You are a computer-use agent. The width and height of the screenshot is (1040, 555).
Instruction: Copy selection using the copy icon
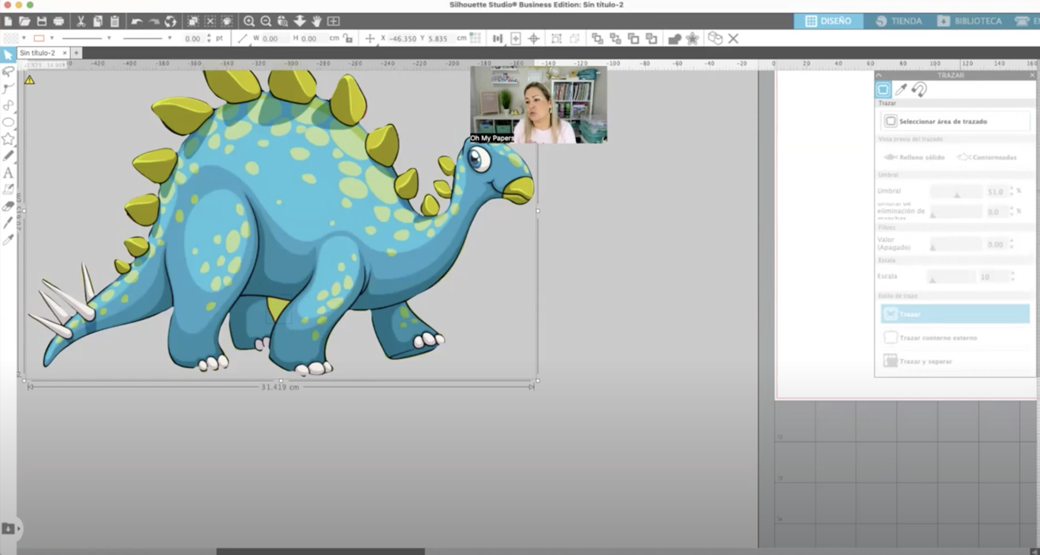click(x=98, y=21)
